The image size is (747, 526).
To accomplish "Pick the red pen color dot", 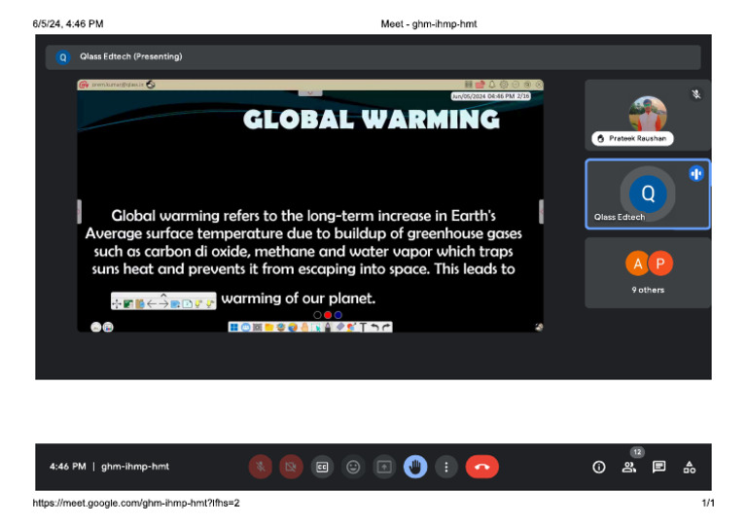I will (328, 315).
